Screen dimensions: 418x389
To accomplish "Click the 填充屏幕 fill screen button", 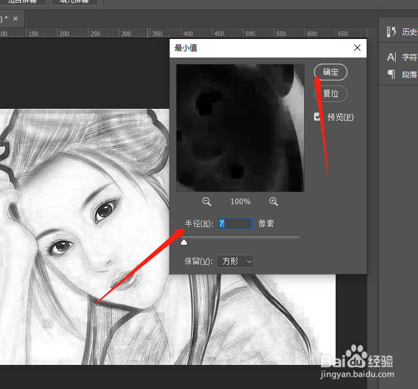I will (75, 2).
